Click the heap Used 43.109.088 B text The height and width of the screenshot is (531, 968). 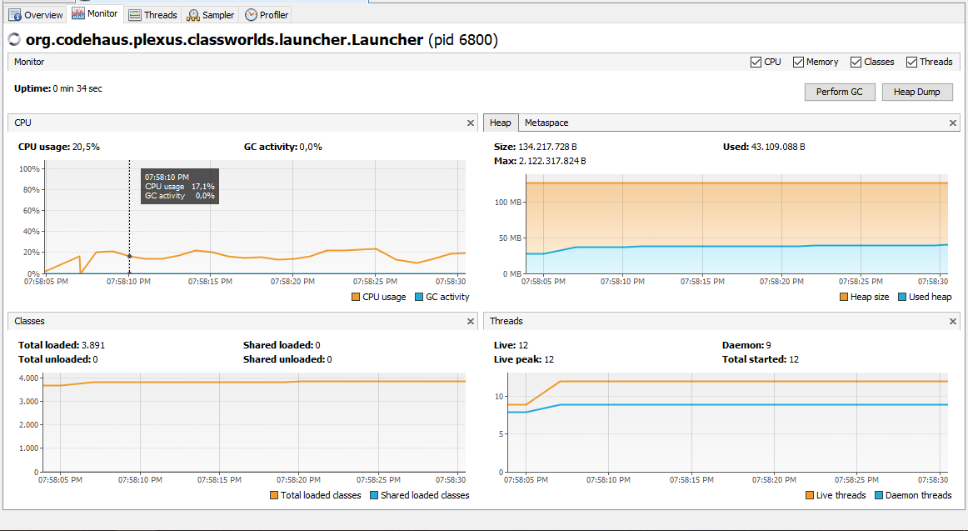[764, 147]
